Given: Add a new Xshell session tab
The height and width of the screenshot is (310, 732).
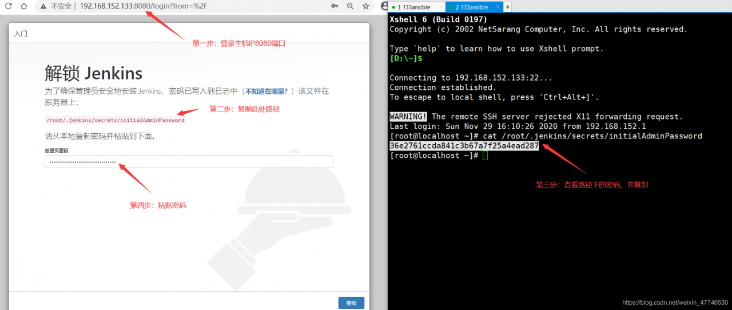Looking at the screenshot, I should coord(507,7).
